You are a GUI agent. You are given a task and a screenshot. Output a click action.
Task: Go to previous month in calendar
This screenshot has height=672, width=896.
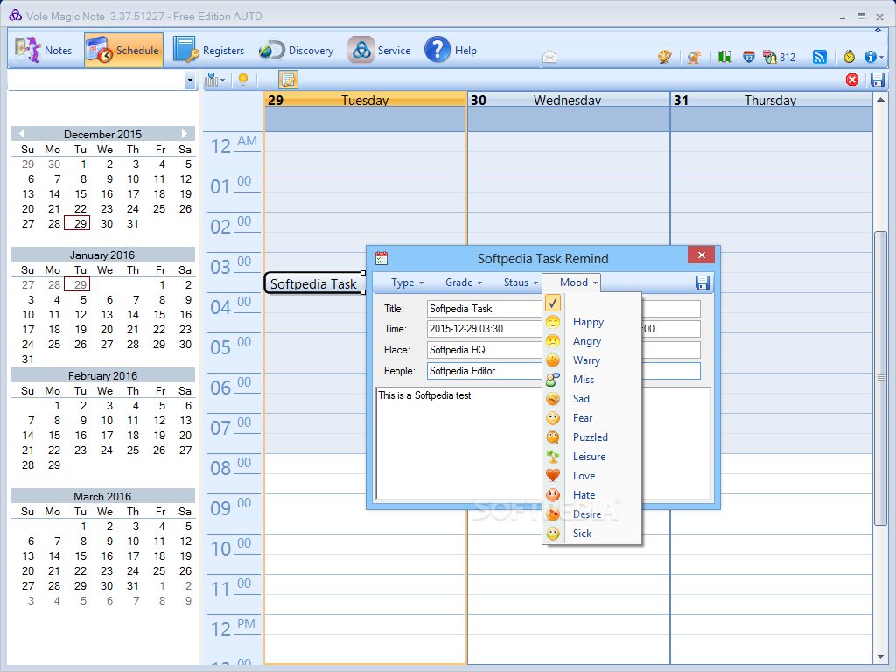pos(21,134)
